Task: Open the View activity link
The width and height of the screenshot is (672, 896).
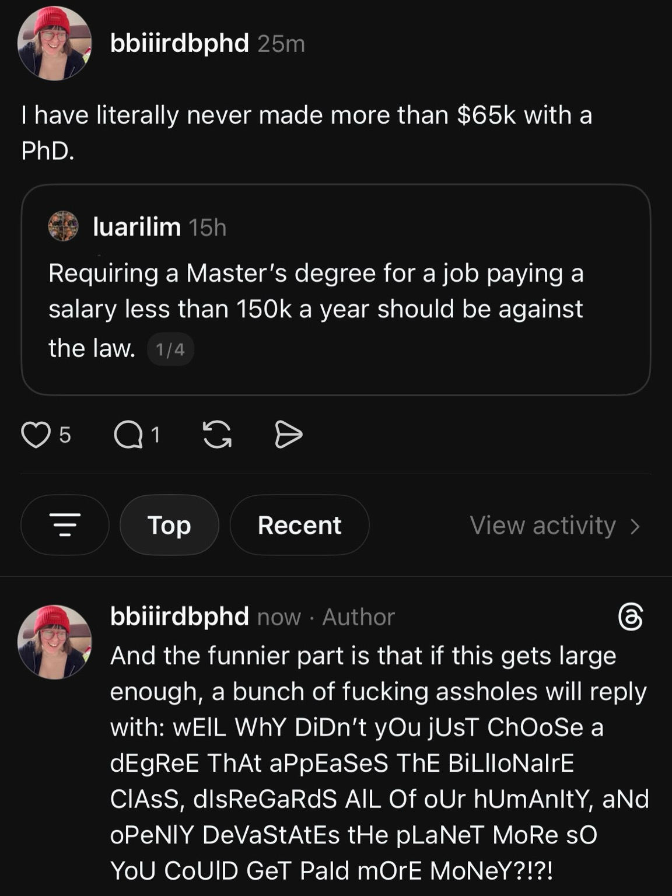Action: 542,526
